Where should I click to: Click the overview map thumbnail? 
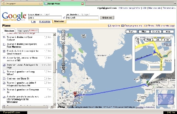click(166, 99)
